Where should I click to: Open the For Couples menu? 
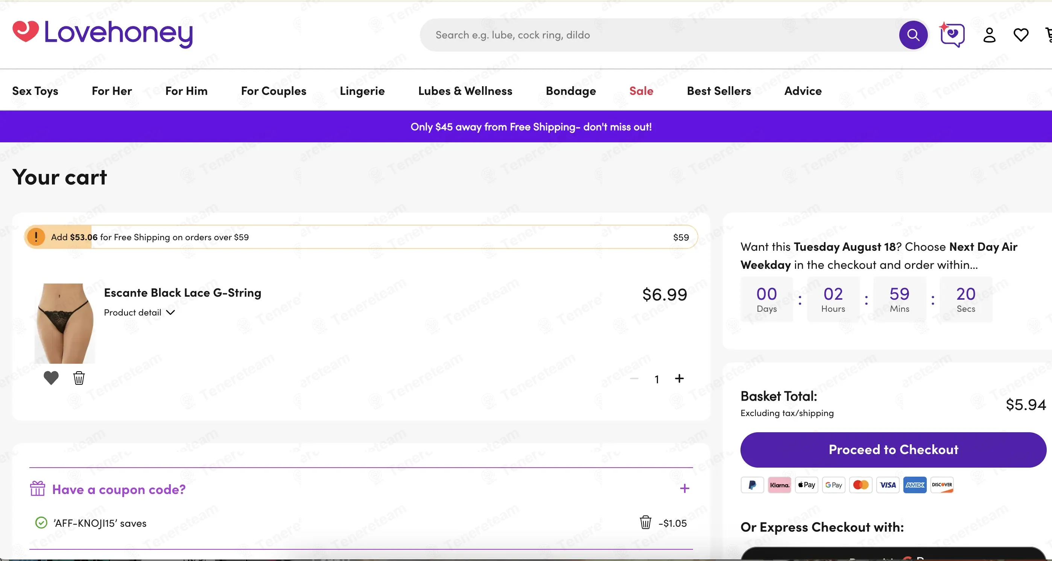click(x=274, y=91)
